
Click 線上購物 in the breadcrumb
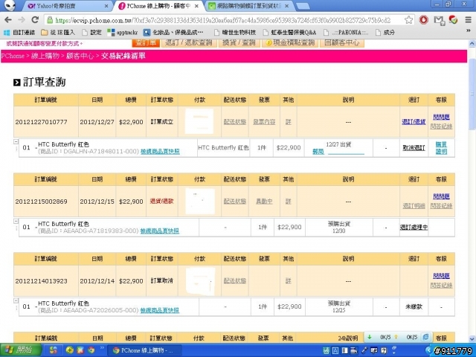tap(45, 56)
